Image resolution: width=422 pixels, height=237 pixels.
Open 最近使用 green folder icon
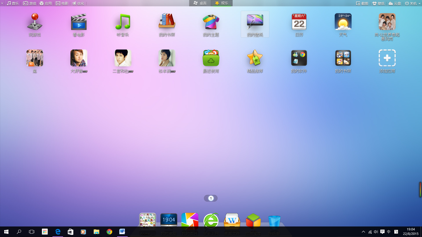coord(211,58)
